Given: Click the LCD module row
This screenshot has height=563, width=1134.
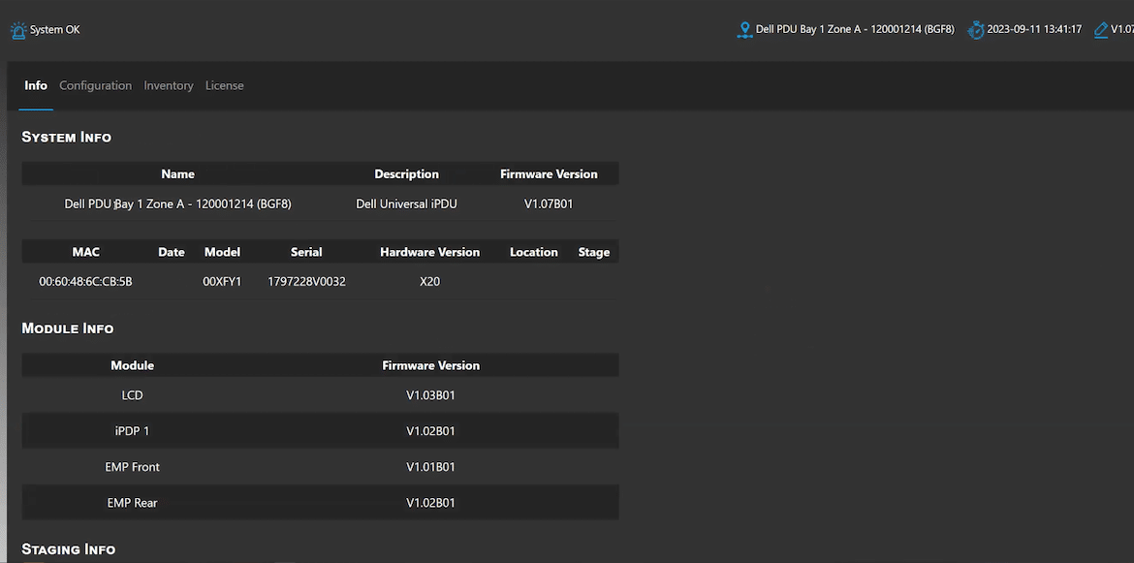Looking at the screenshot, I should tap(321, 395).
